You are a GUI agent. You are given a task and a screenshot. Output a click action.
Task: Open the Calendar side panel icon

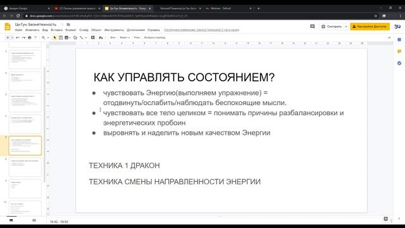click(x=399, y=39)
